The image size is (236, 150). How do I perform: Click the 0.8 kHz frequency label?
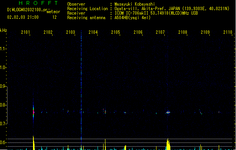(x=3, y=105)
